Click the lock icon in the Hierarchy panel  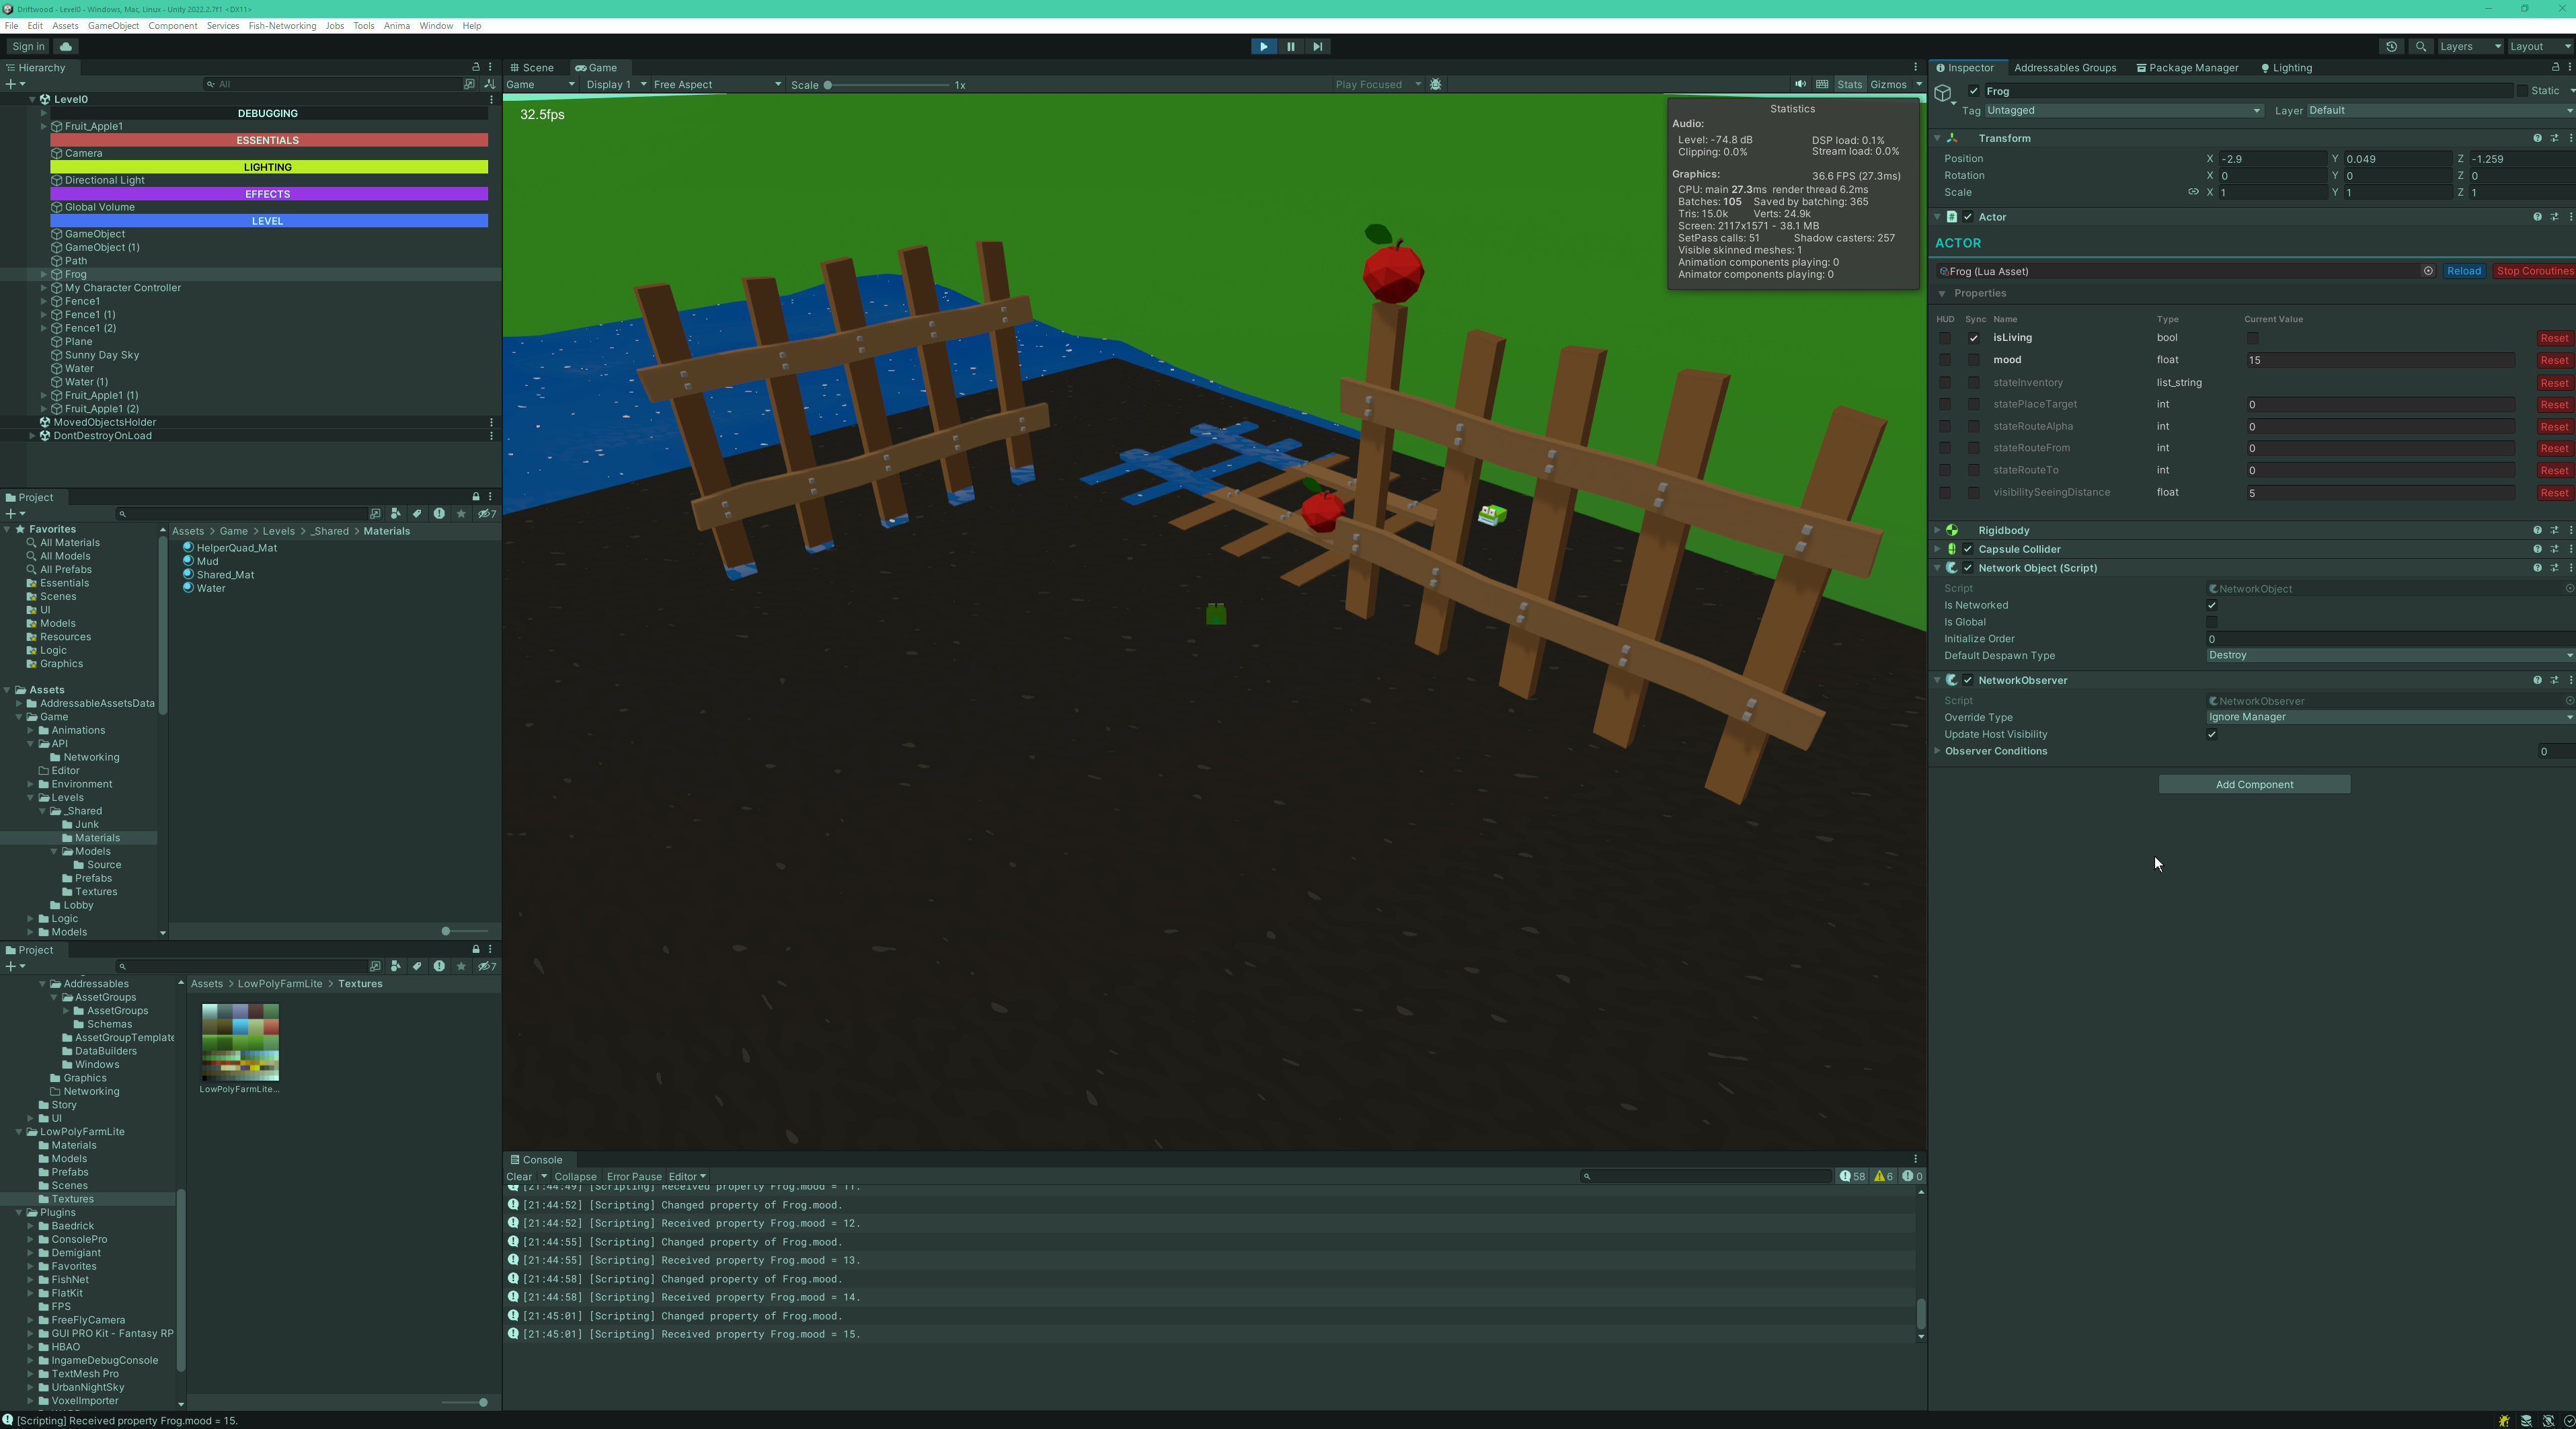click(477, 67)
